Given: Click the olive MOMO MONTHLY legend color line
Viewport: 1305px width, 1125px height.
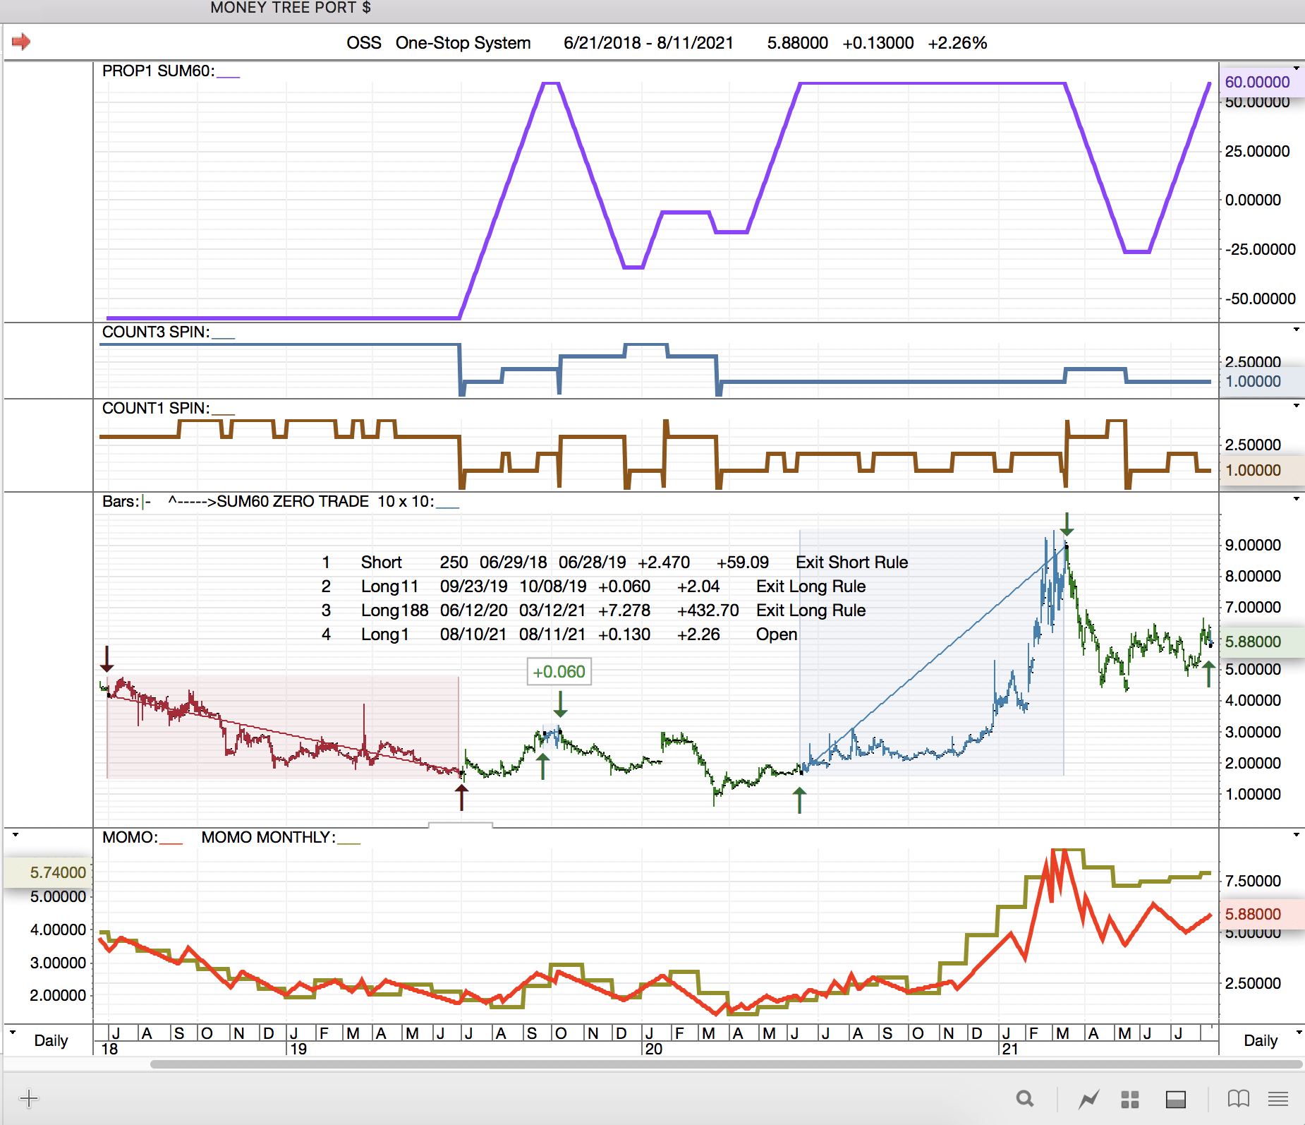Looking at the screenshot, I should tap(348, 843).
